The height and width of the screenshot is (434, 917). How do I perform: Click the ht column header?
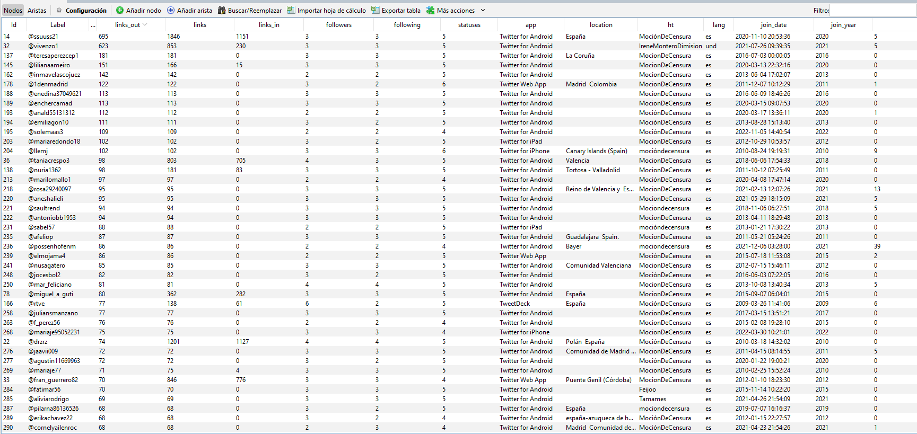670,25
